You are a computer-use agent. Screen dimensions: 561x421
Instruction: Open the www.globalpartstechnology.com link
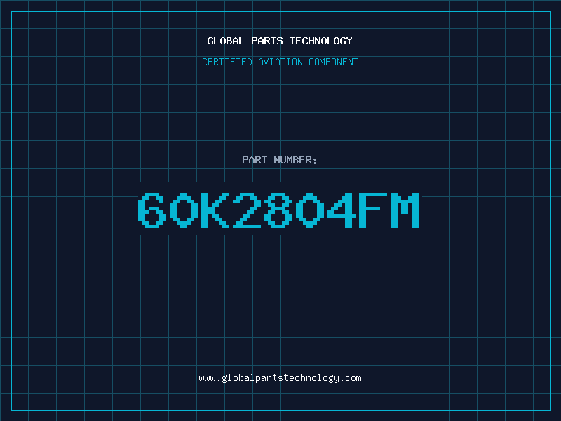pos(280,378)
